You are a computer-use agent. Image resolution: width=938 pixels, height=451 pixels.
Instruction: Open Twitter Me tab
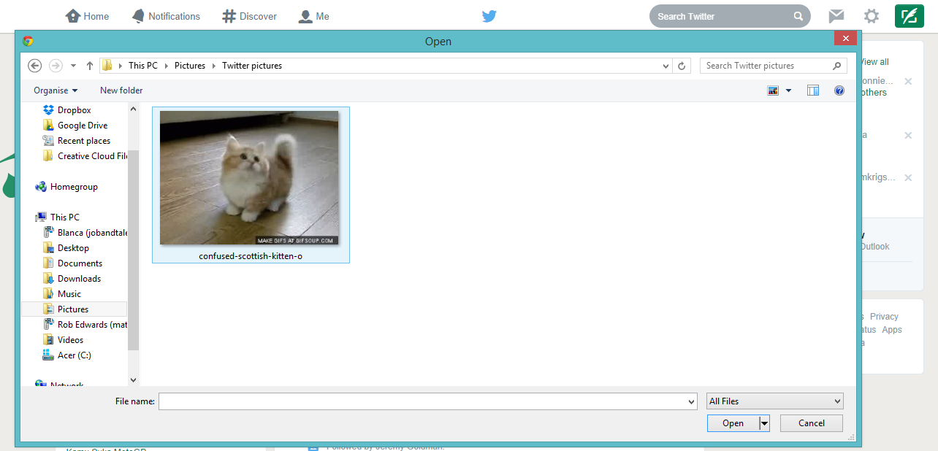(x=314, y=16)
